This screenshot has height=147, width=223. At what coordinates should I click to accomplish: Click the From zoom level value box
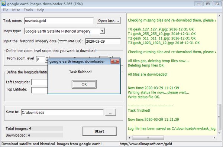(x=41, y=59)
